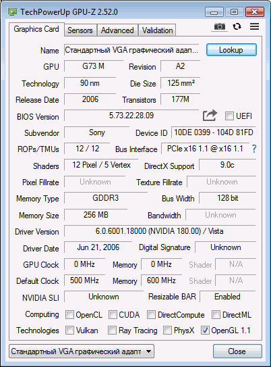The image size is (271, 367).
Task: Click the NVIDIA SLI Unknown field
Action: 104,297
